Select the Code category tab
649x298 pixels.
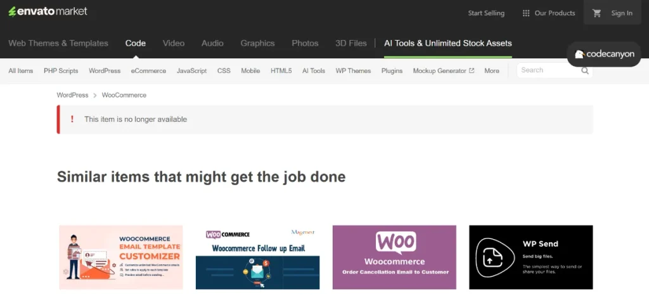click(136, 43)
